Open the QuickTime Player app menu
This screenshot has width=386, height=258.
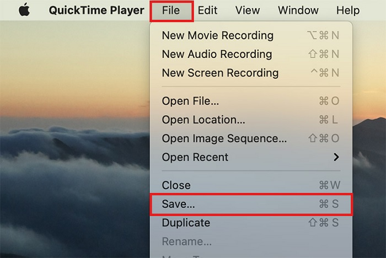pos(96,10)
